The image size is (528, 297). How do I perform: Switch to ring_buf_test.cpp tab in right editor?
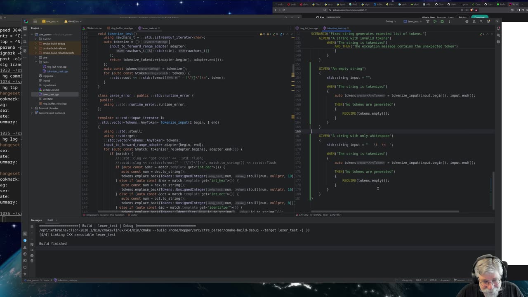click(306, 28)
